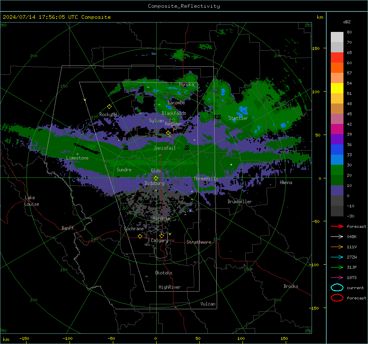Select the slate-blue swatch between 10 and 0

[x=337, y=191]
